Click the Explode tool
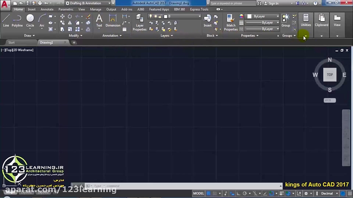Image resolution: width=353 pixels, height=198 pixels. point(88,23)
